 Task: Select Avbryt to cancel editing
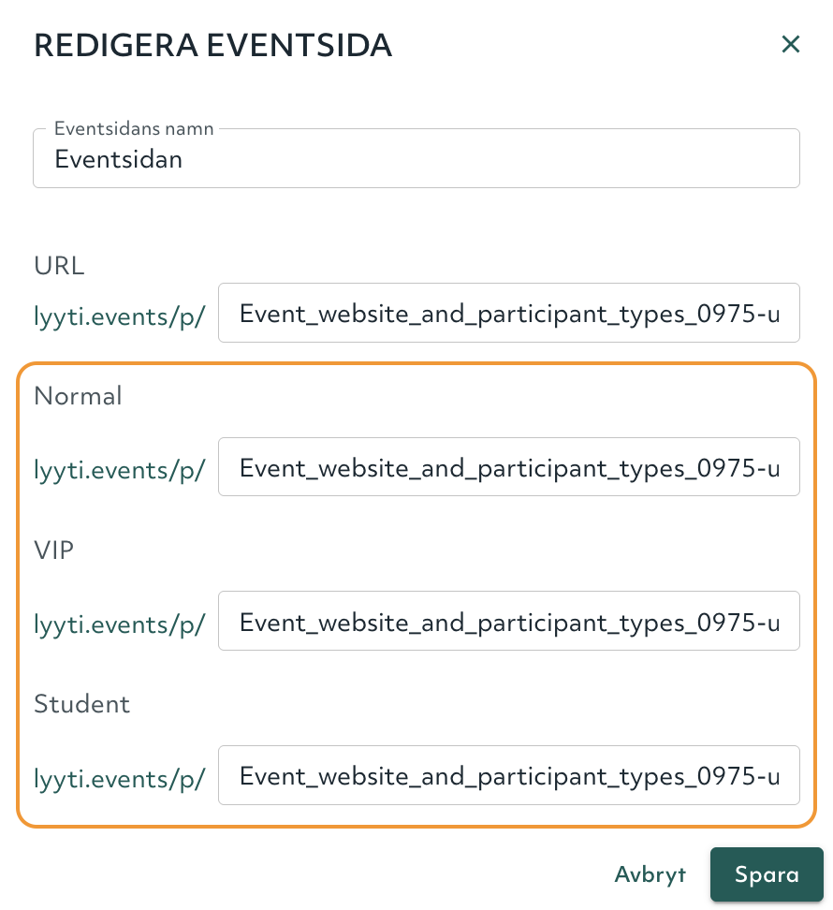[650, 874]
